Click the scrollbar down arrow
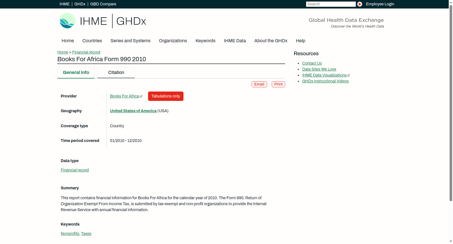The height and width of the screenshot is (244, 453). [x=451, y=241]
